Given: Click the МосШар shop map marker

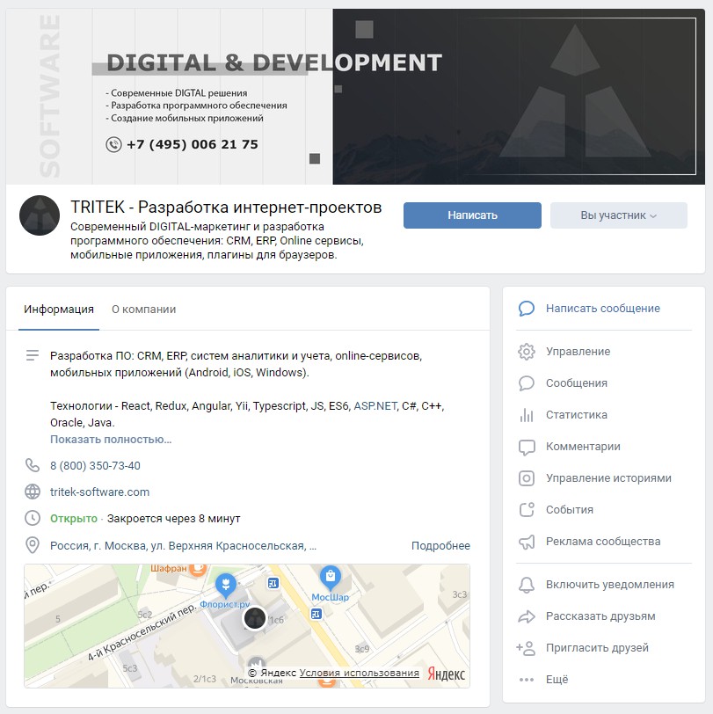Looking at the screenshot, I should coord(331,577).
